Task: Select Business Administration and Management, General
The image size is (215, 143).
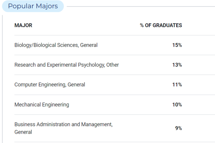Action: 63,128
